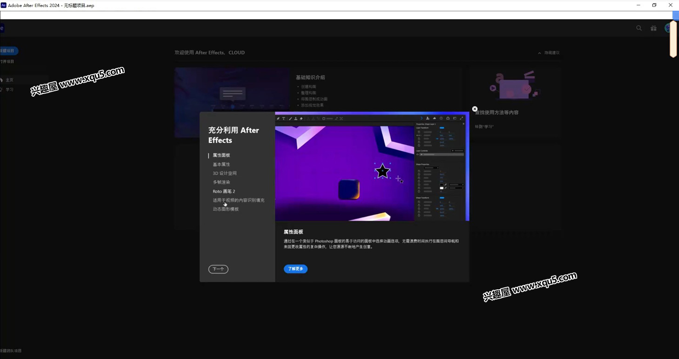Click the 打开项目 button

[7, 61]
